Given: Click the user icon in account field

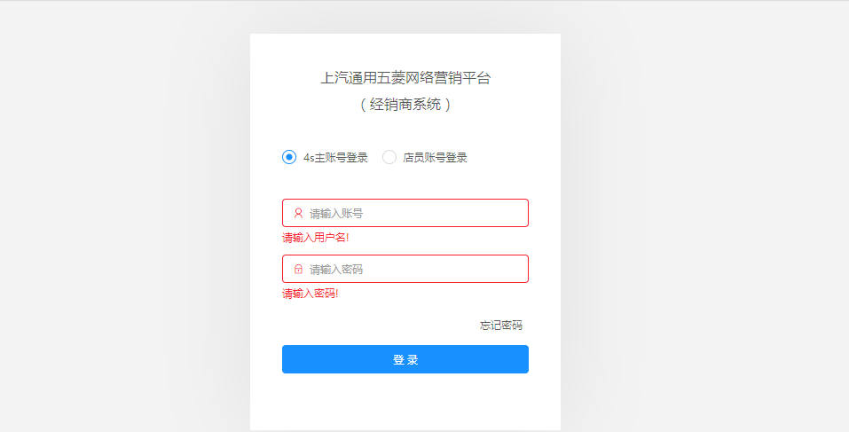Looking at the screenshot, I should [298, 213].
